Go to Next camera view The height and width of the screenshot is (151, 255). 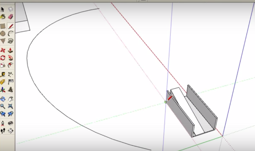[10, 114]
